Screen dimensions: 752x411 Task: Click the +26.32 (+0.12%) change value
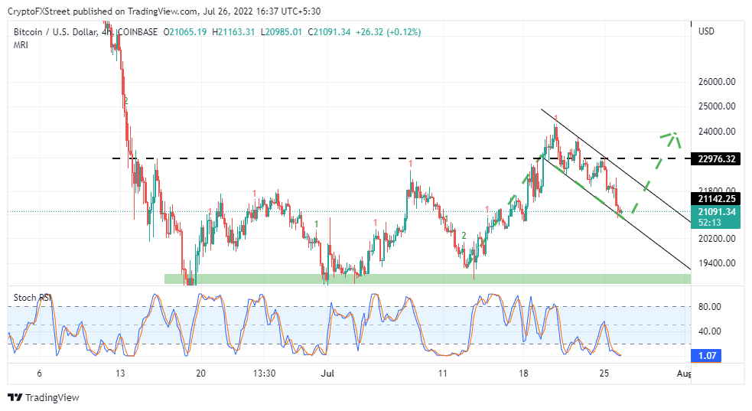coord(388,32)
